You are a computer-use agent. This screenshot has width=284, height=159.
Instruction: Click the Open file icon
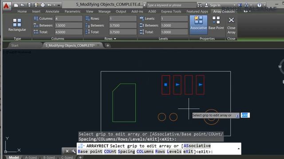(x=23, y=5)
